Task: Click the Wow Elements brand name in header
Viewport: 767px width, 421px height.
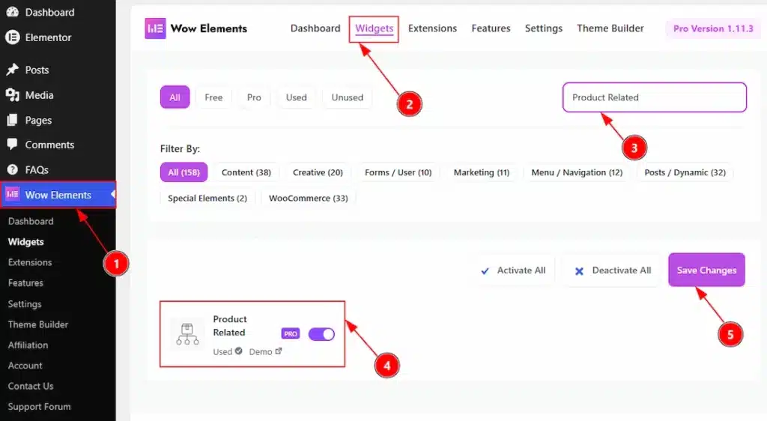Action: point(209,28)
